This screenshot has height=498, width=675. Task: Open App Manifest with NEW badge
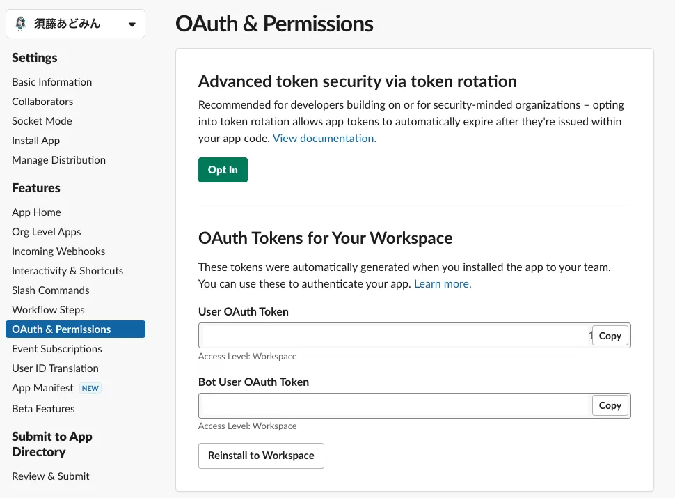[x=42, y=388]
